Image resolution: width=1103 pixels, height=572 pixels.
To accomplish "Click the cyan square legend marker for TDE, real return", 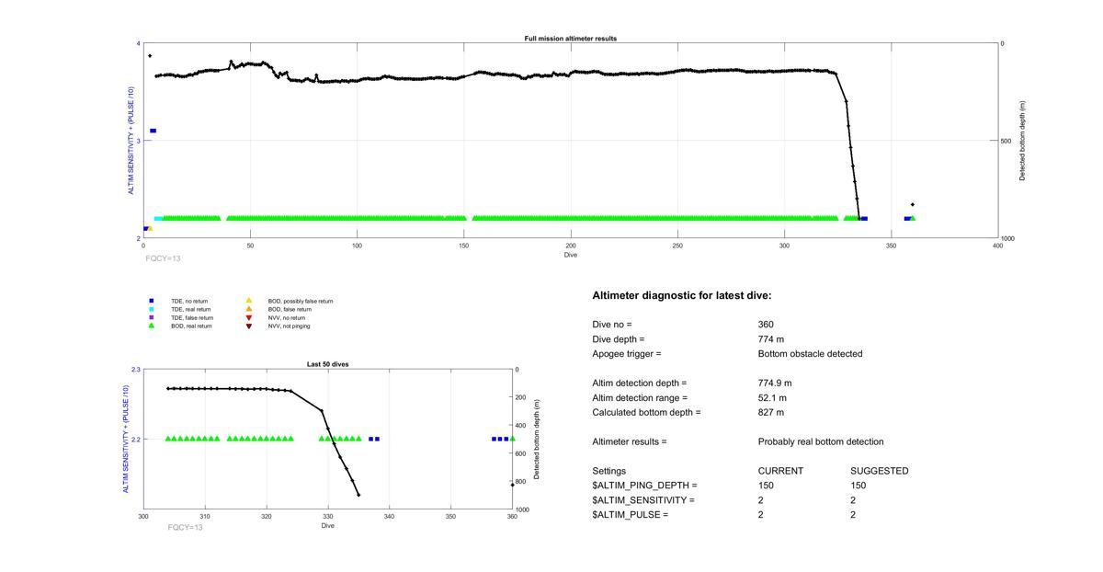I will tap(152, 309).
